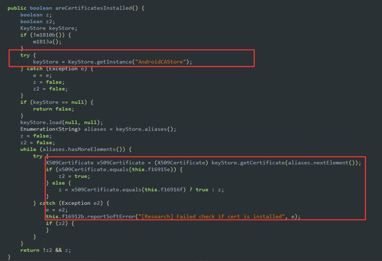Click the 'public' keyword in the method signature

(x=17, y=8)
